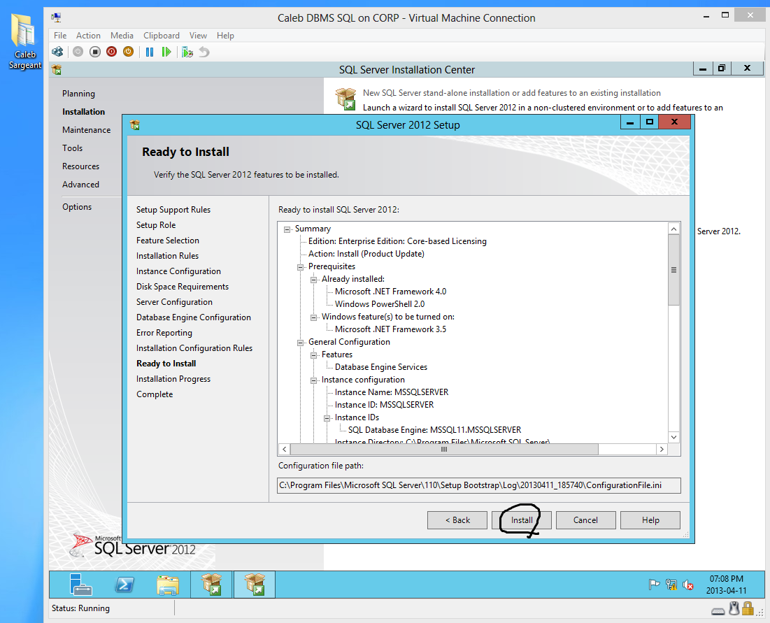Open the Help menu
The height and width of the screenshot is (623, 770).
coord(225,36)
